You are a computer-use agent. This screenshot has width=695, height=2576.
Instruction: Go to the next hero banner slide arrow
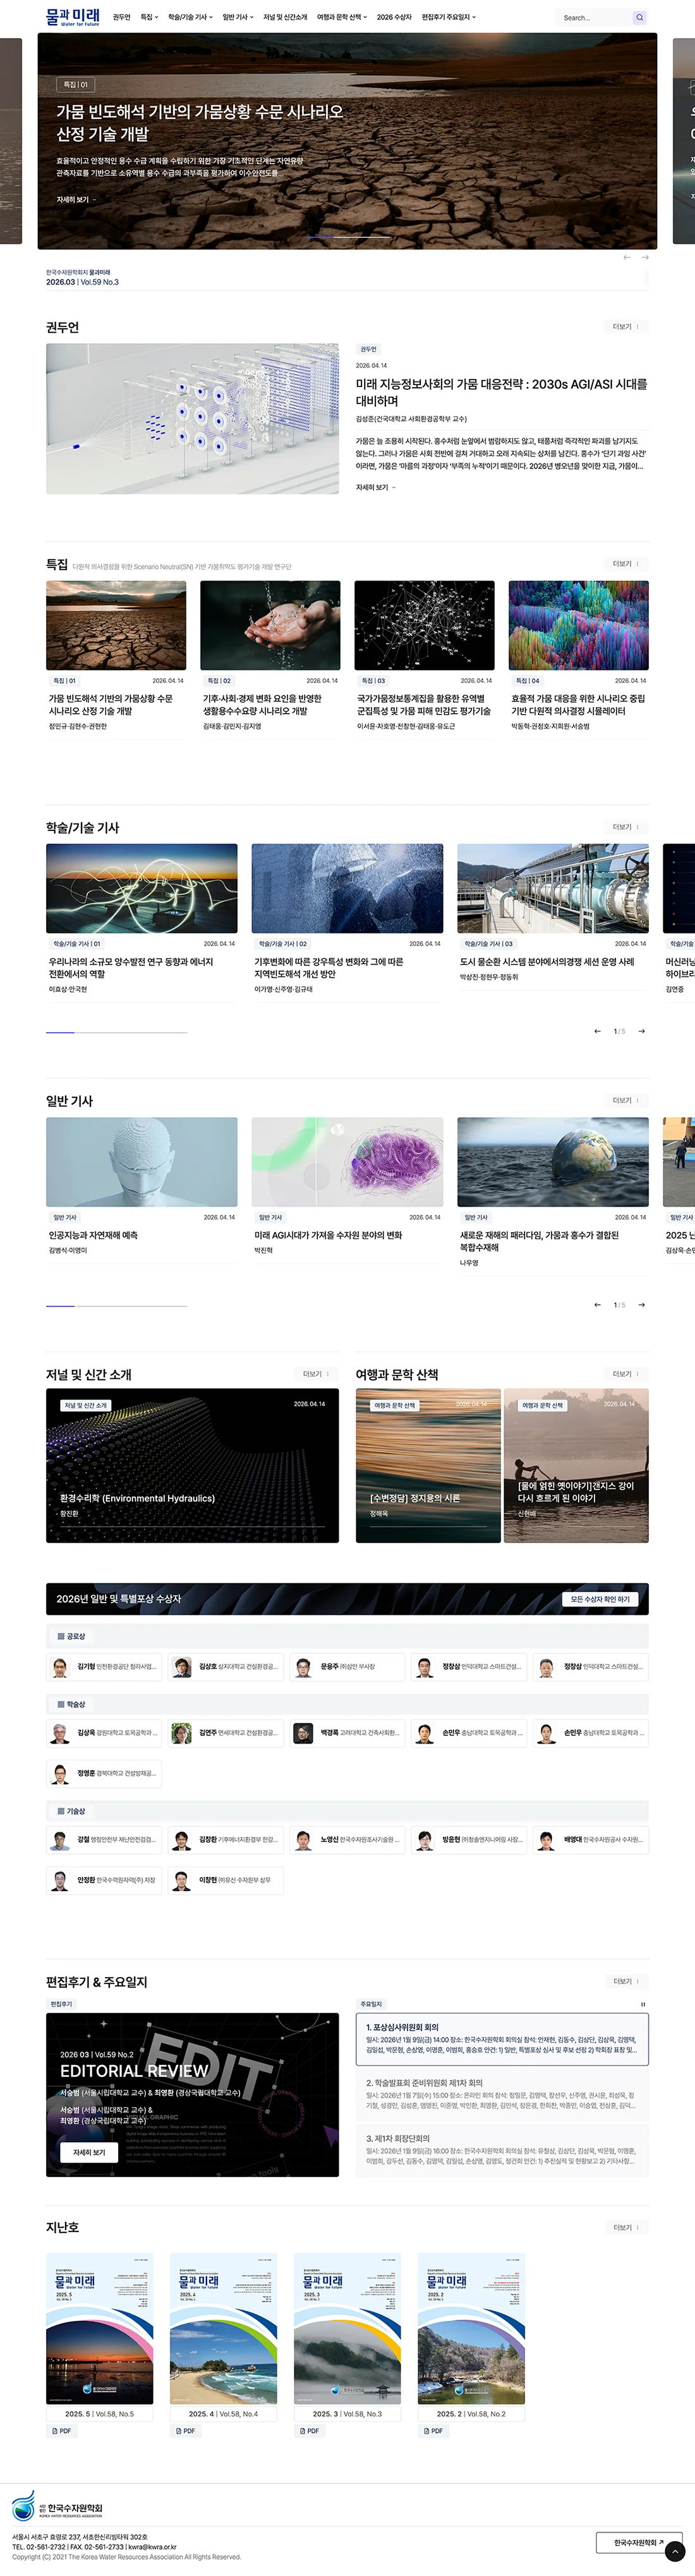[x=645, y=257]
